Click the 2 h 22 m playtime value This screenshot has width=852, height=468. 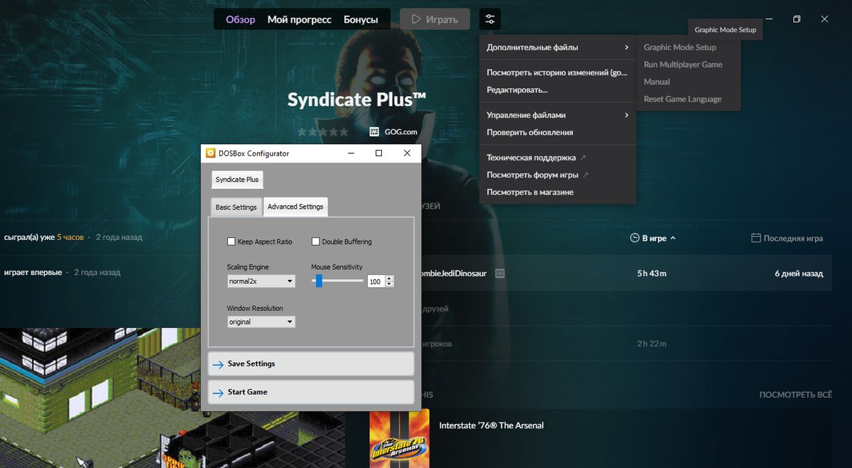point(652,344)
